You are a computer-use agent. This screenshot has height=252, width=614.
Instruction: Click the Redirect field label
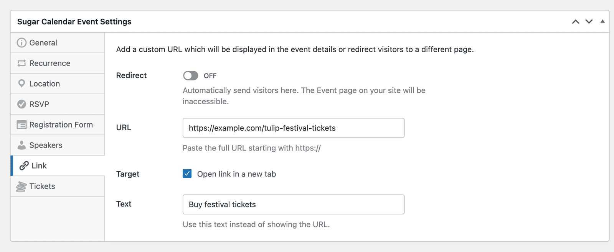point(131,75)
